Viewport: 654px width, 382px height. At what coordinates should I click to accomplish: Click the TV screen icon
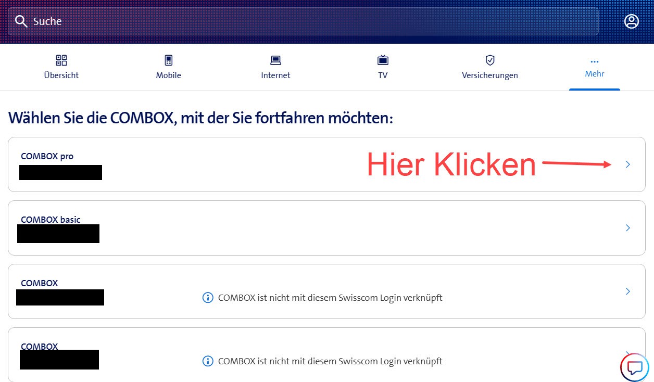[x=383, y=60]
